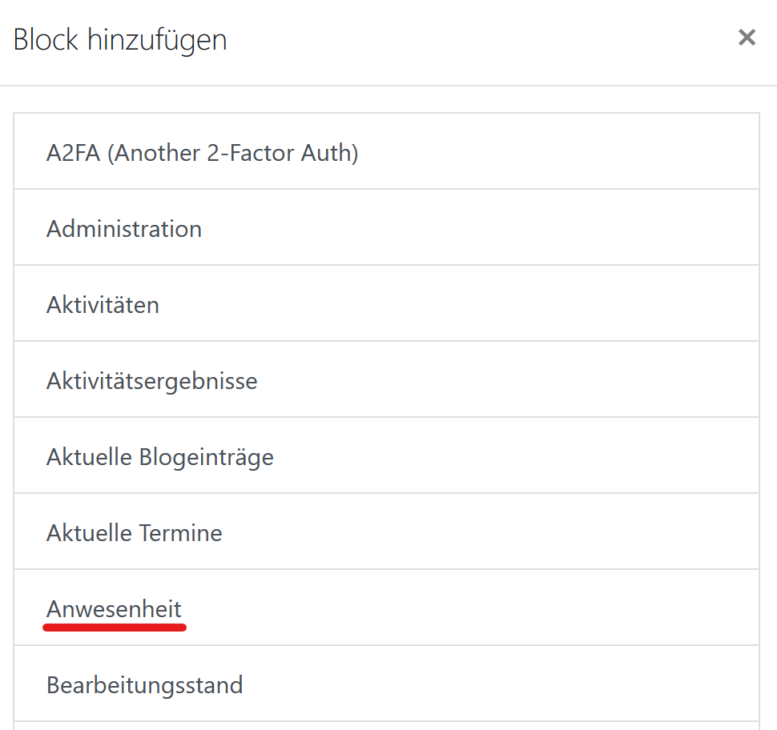Close the Block hinzufügen dialog
This screenshot has height=730, width=777.
[747, 38]
